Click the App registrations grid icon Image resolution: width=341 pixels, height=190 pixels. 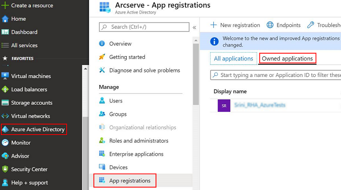point(102,180)
